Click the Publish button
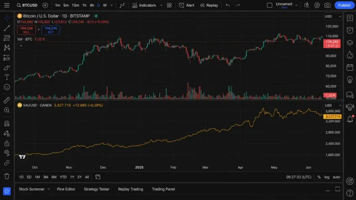The height and width of the screenshot is (200, 356). click(344, 5)
